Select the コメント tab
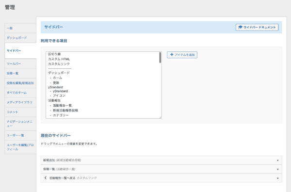This screenshot has width=291, height=192. (20, 112)
